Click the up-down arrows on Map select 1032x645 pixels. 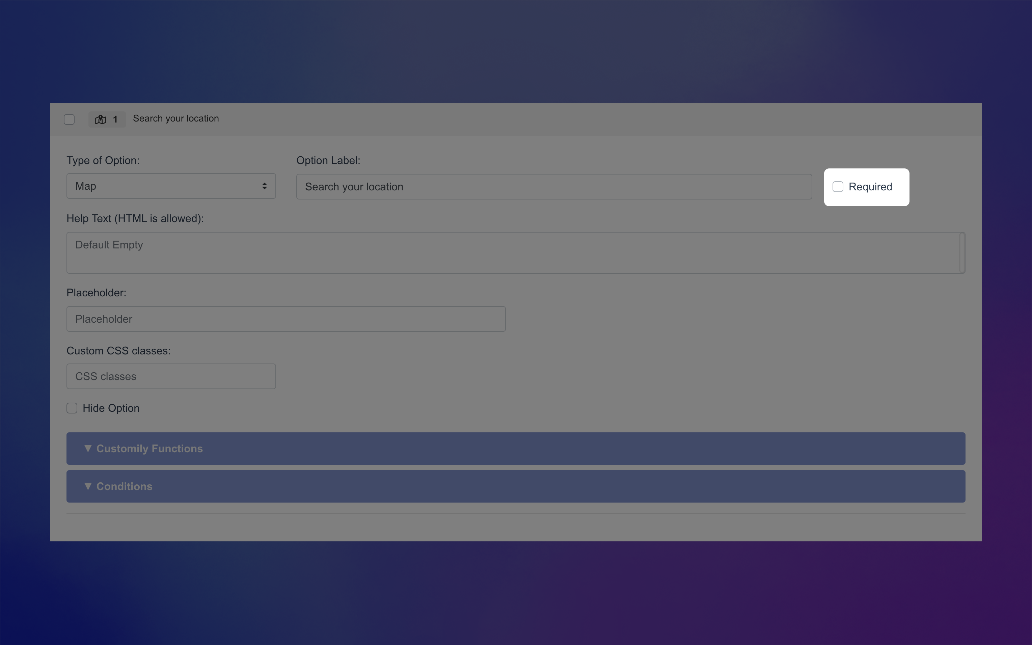pyautogui.click(x=264, y=186)
